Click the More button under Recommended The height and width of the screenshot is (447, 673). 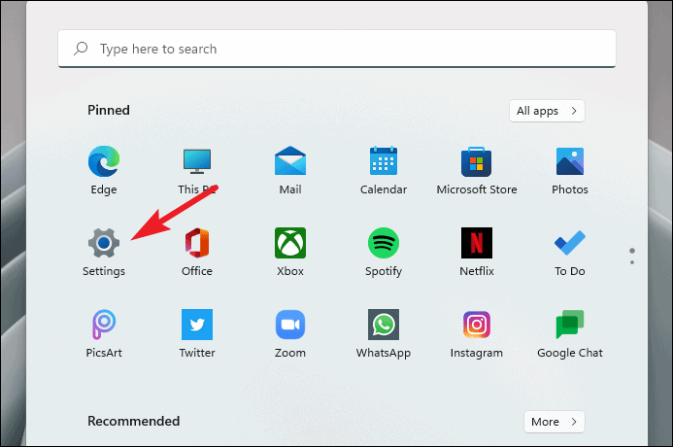point(555,422)
